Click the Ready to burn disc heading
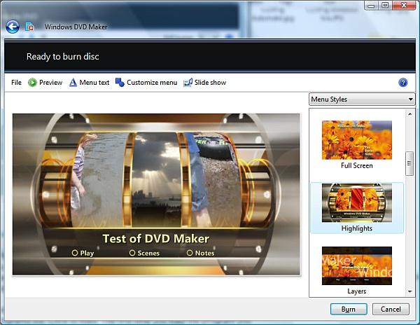The image size is (420, 325). pos(63,57)
